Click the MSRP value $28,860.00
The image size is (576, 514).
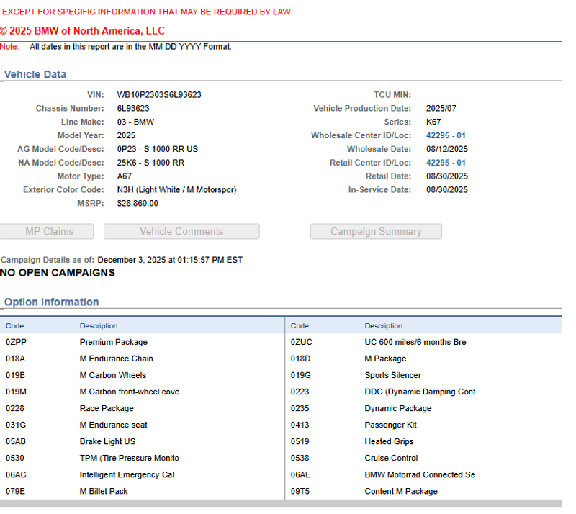tap(138, 204)
